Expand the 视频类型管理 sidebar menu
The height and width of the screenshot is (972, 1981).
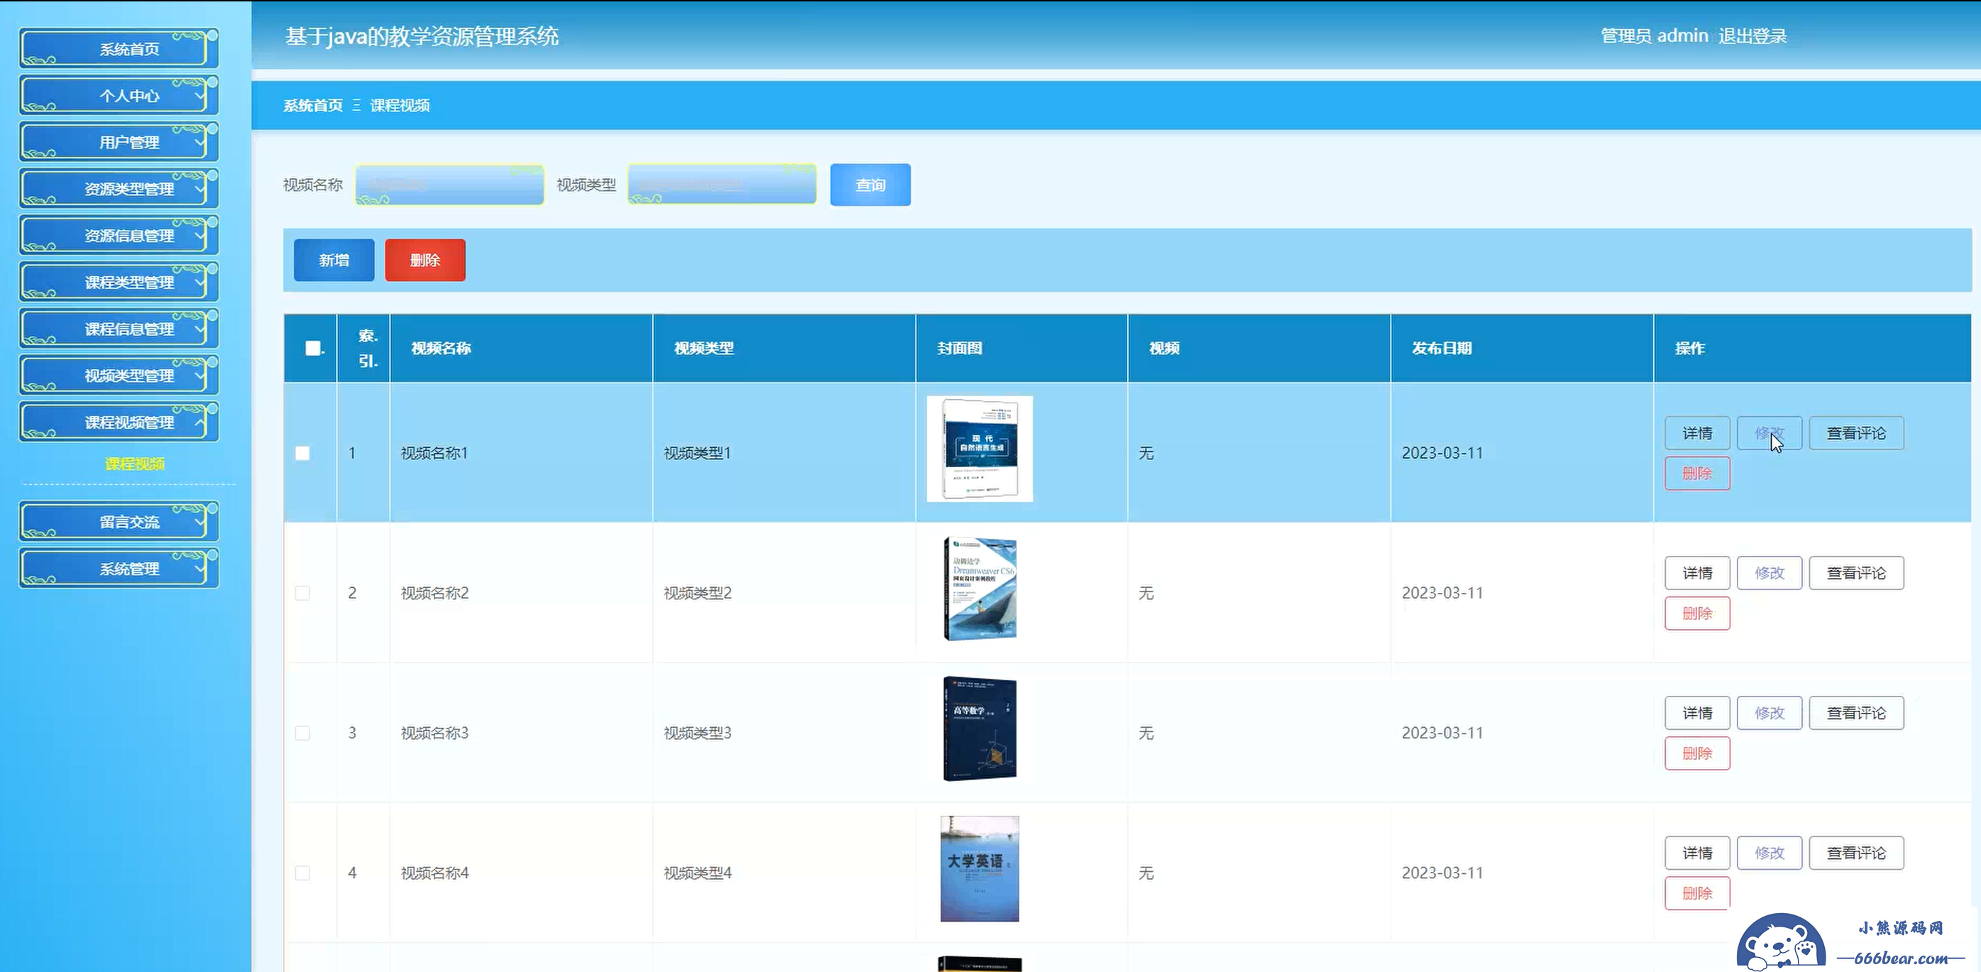pos(119,376)
